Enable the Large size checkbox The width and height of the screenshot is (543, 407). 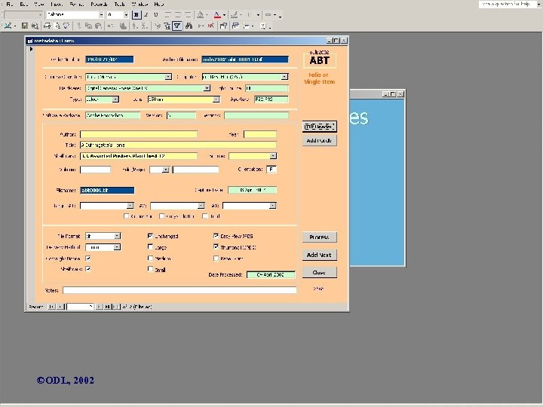[151, 246]
